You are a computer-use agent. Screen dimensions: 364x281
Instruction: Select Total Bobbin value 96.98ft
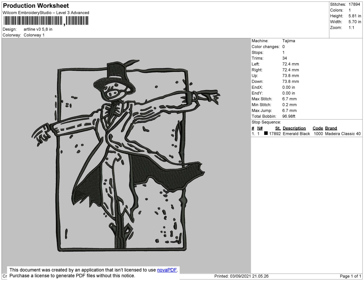tap(289, 116)
